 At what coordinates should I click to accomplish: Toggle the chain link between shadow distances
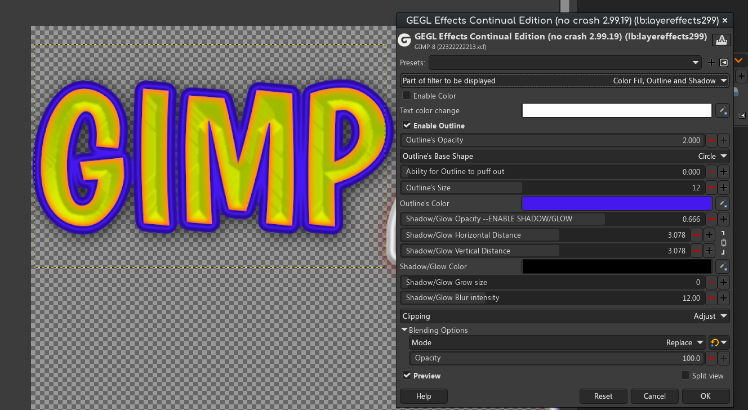point(724,243)
